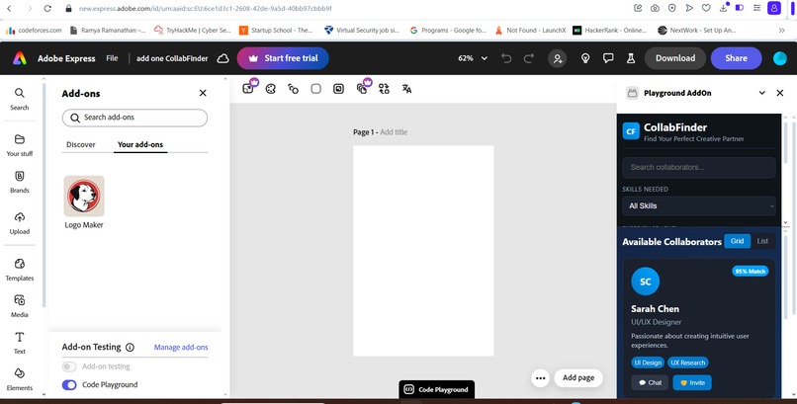This screenshot has width=797, height=404.
Task: Open the comments speech bubble icon
Action: [608, 58]
